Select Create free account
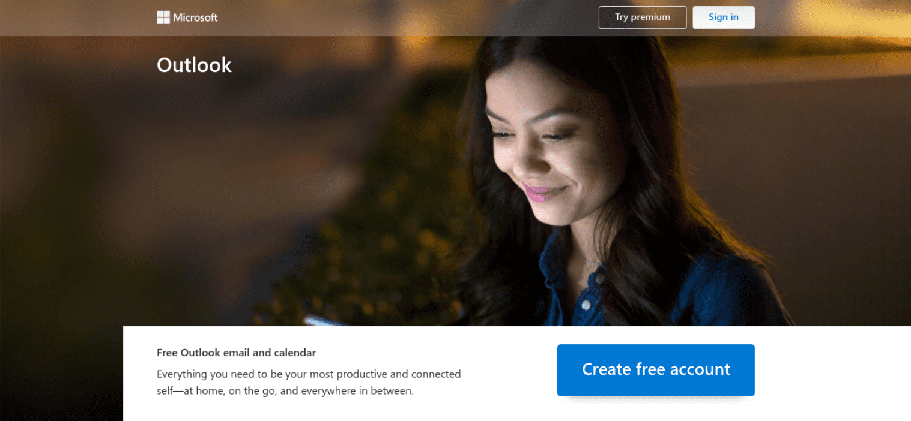Screen dimensions: 911x421 point(655,370)
